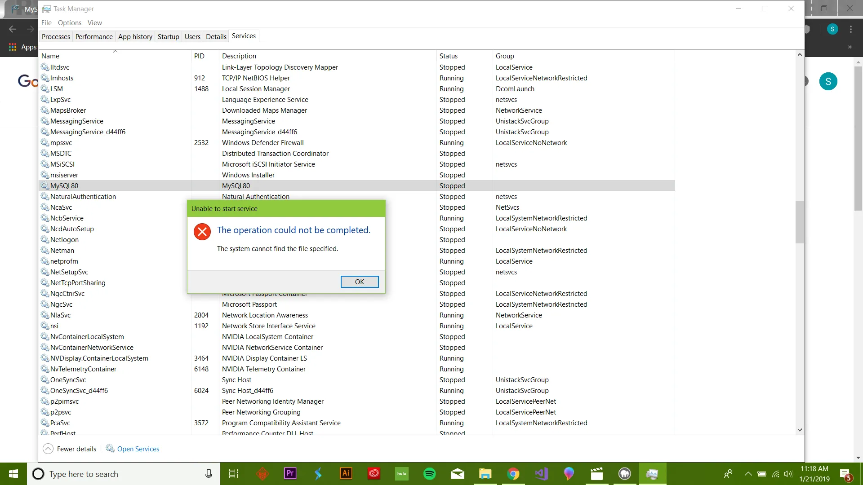Show hidden system tray icons chevron
The image size is (863, 485).
click(x=748, y=473)
